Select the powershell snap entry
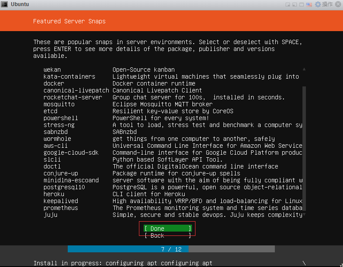 (x=59, y=118)
